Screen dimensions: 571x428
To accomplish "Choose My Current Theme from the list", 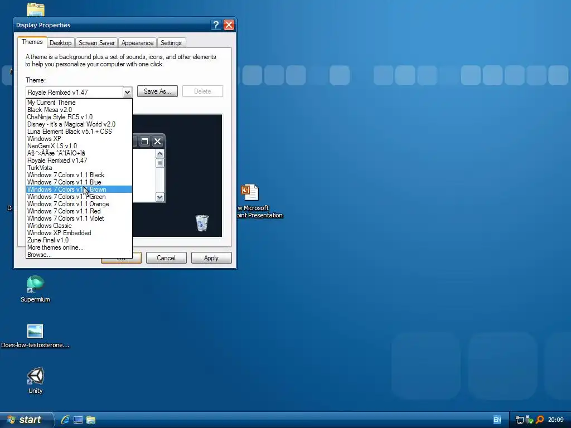I will coord(79,103).
